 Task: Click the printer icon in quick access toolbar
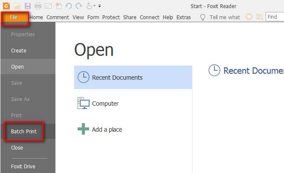pos(38,6)
